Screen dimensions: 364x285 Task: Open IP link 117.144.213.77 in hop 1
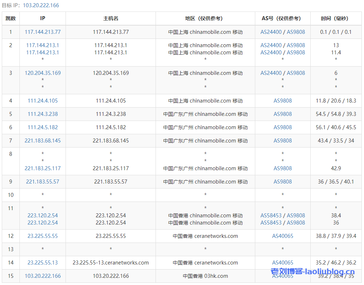click(42, 32)
